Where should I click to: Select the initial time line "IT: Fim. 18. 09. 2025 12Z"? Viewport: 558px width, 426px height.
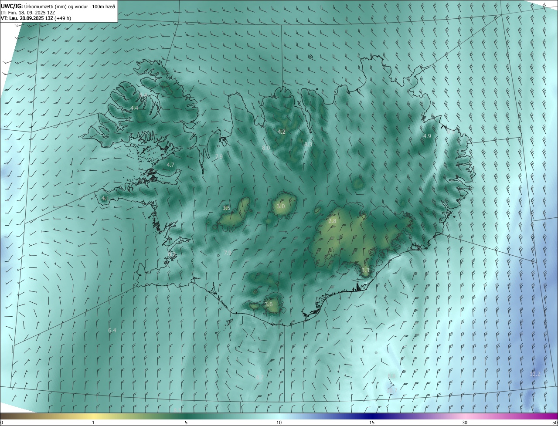click(28, 13)
